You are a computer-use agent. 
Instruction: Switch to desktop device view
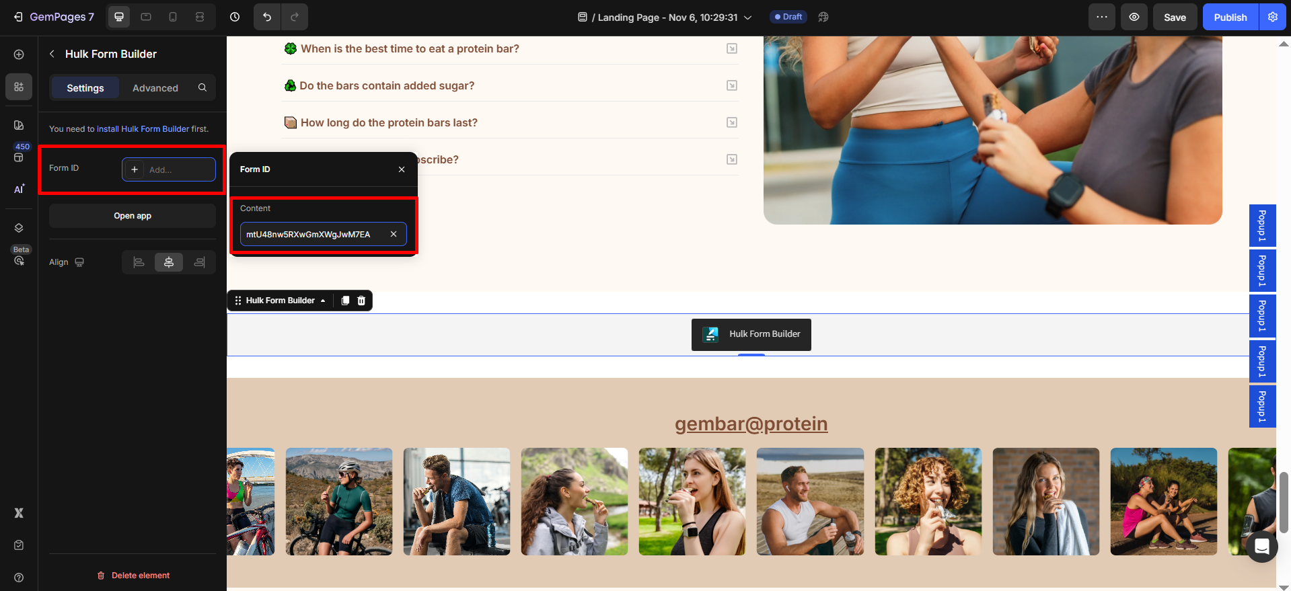click(x=119, y=17)
